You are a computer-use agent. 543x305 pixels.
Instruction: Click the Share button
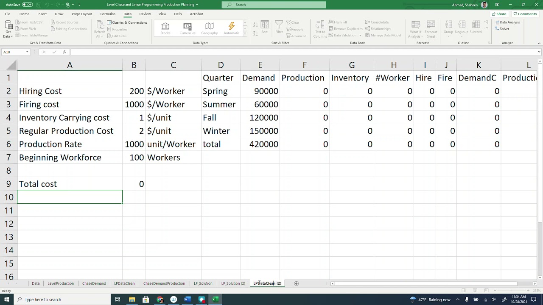coord(499,14)
